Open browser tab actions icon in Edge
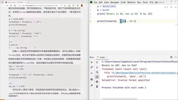This screenshot has height=100, width=178. (x=2, y=2)
